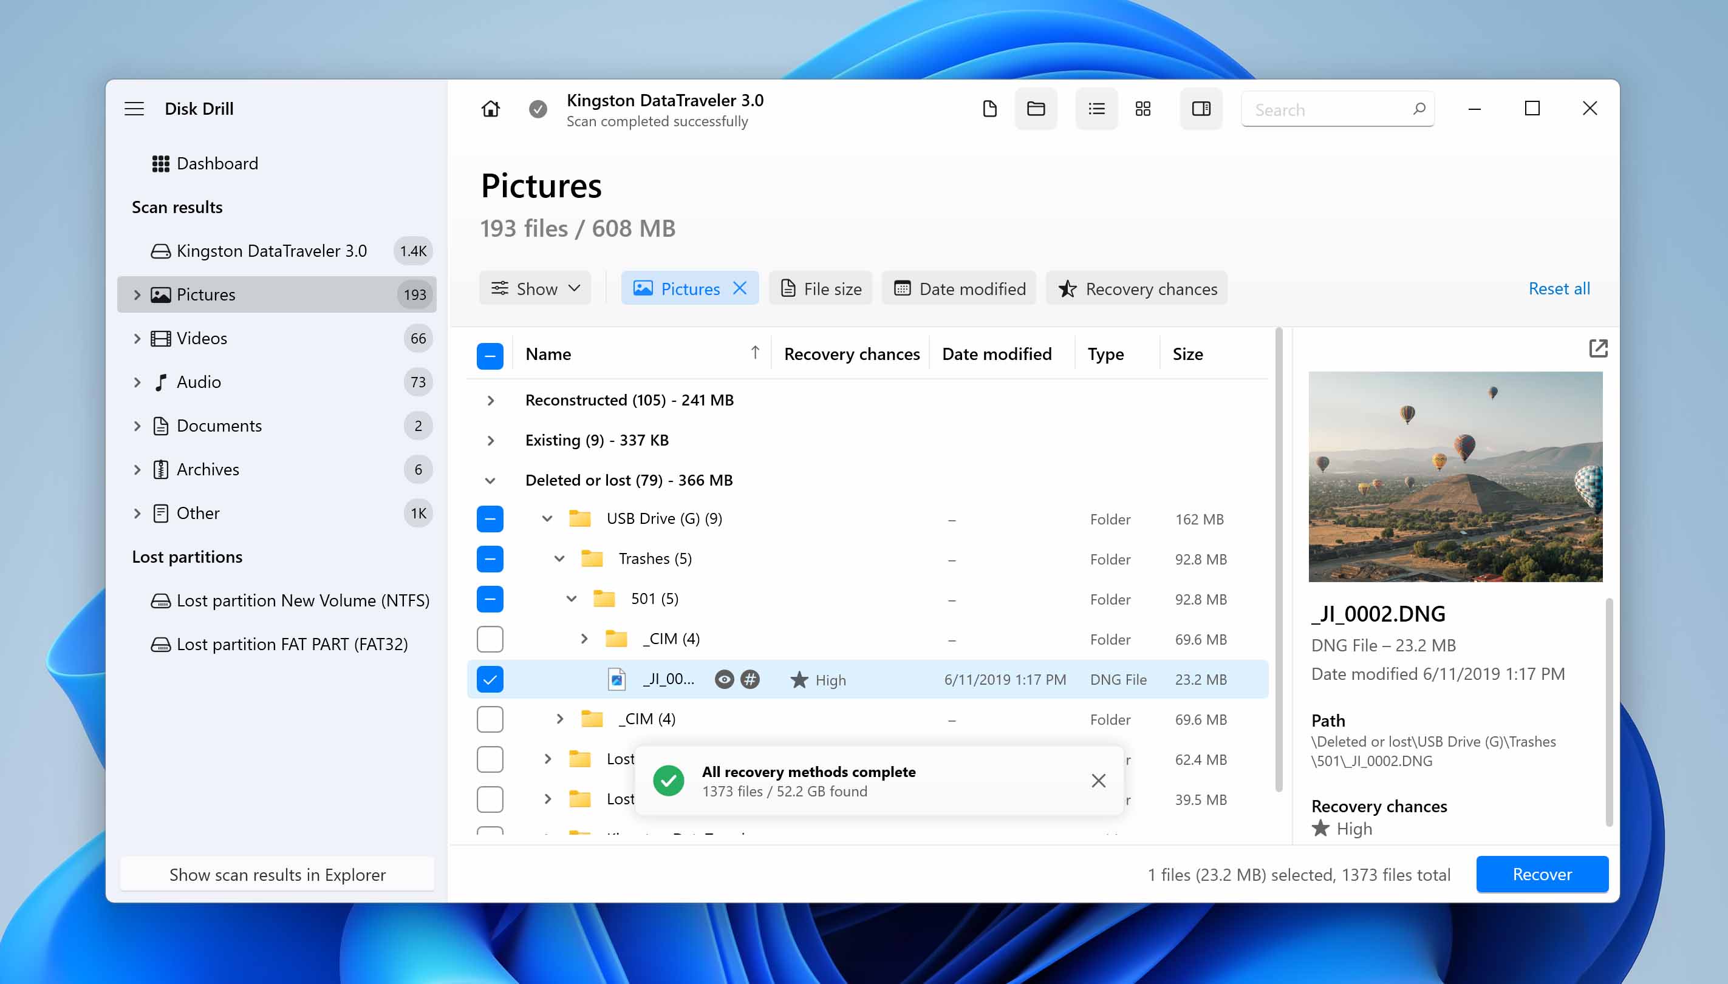Select Other category in sidebar

pos(277,513)
